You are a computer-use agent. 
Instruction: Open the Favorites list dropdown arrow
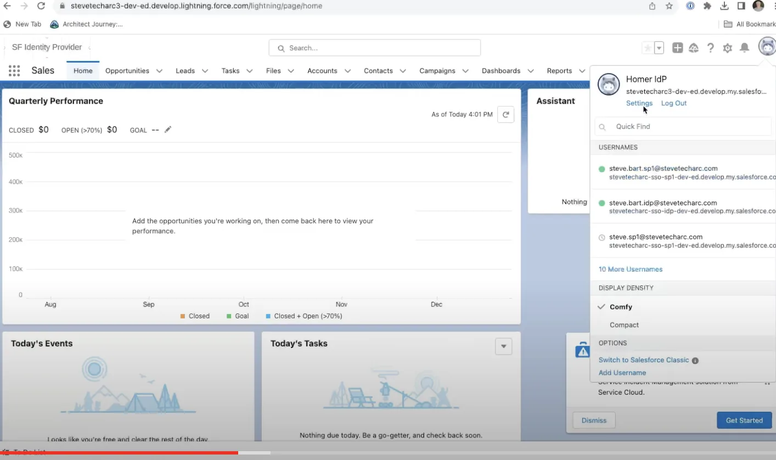[659, 48]
